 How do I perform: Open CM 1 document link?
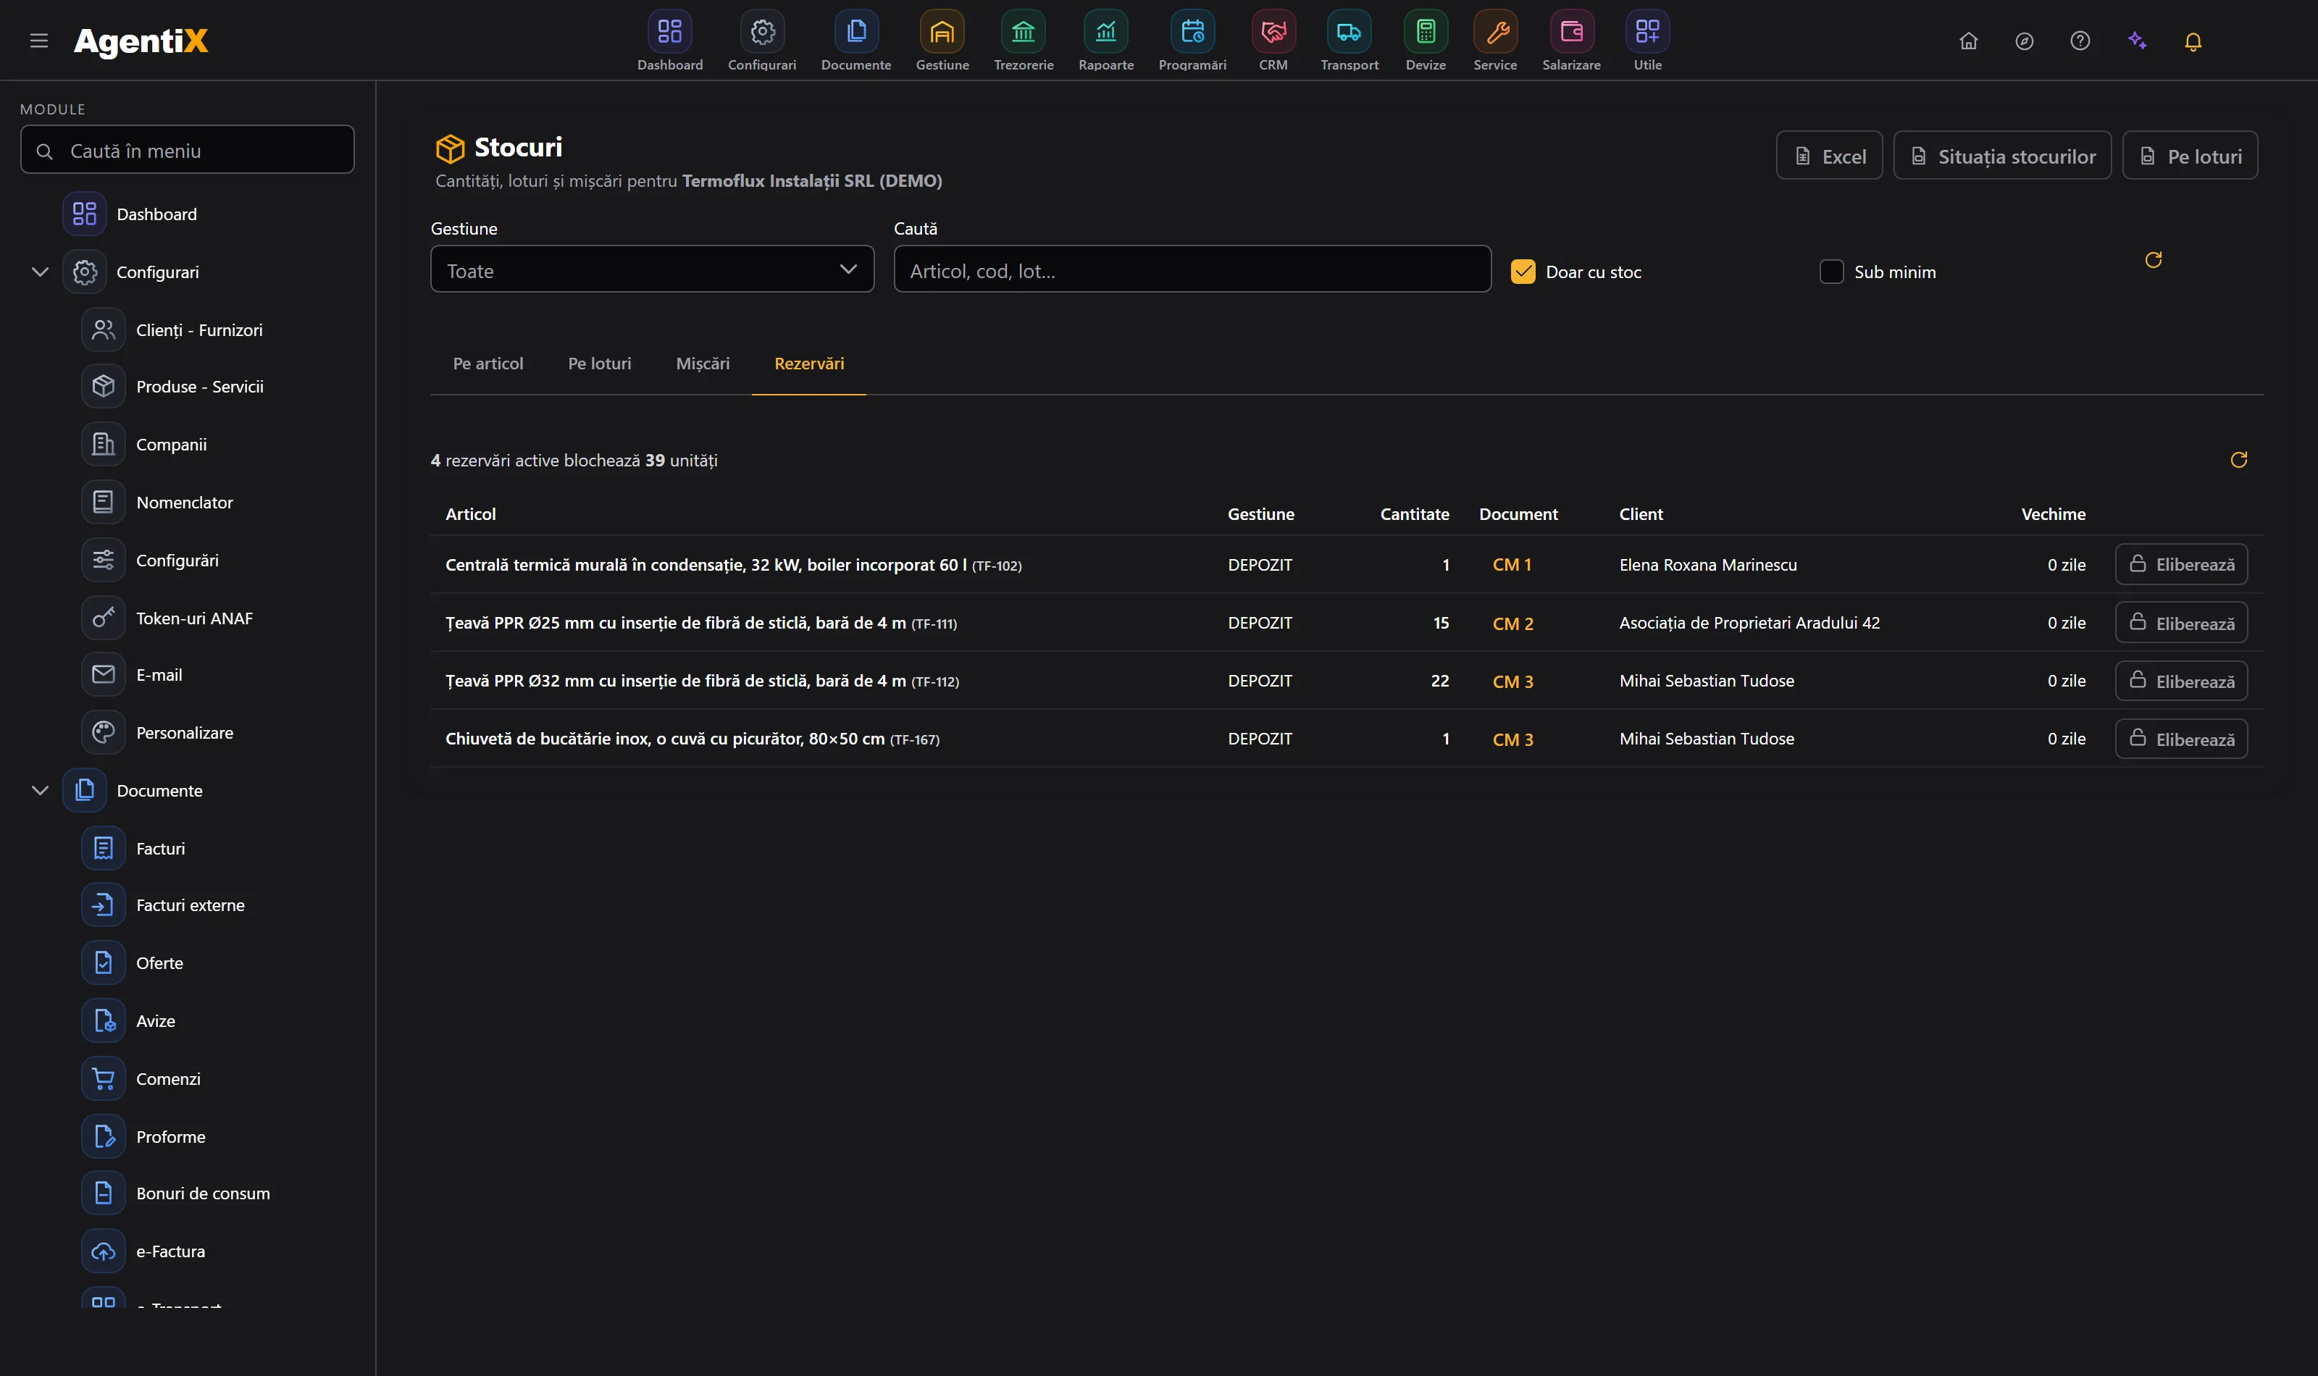pyautogui.click(x=1511, y=565)
